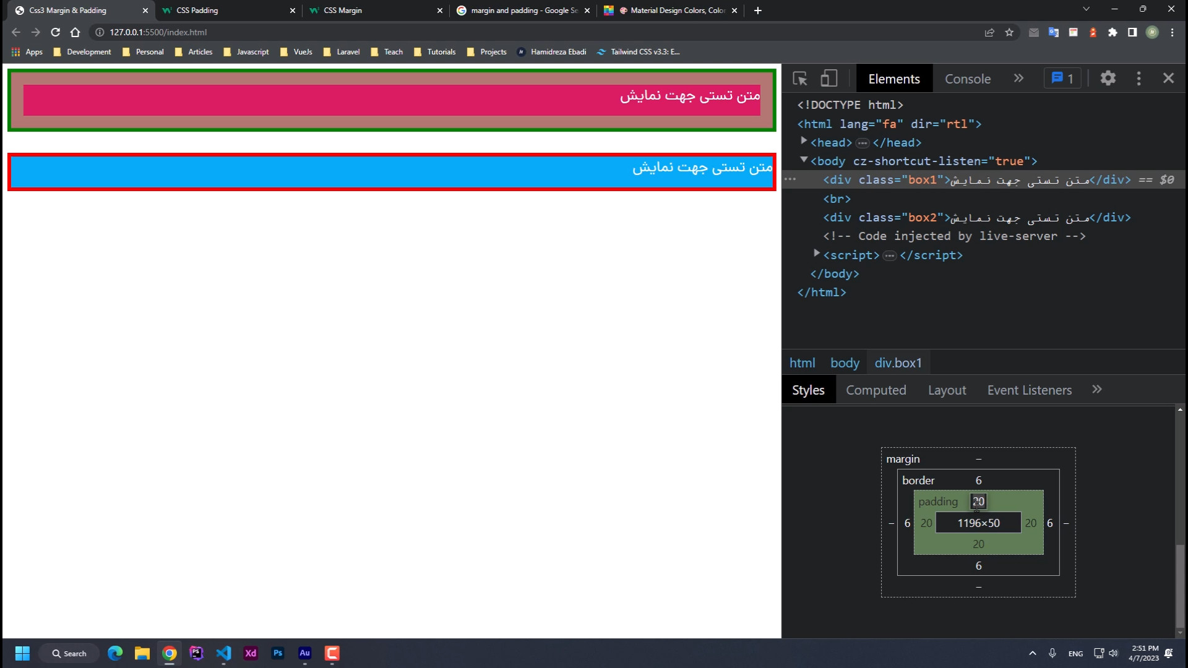
Task: Show more DevTools panel tabs
Action: [1018, 79]
